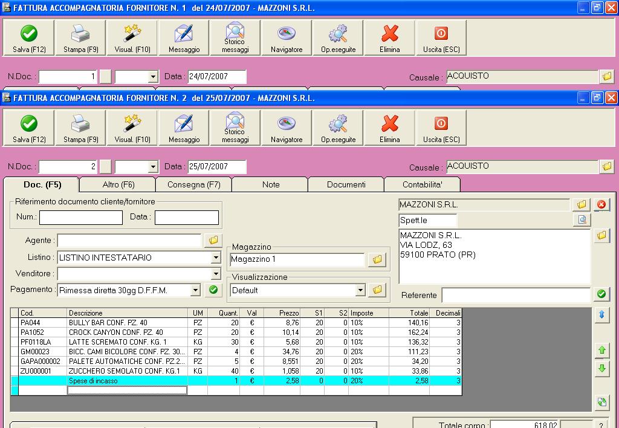
Task: Open Storico messaggi in invoice N. 2 window
Action: [235, 129]
